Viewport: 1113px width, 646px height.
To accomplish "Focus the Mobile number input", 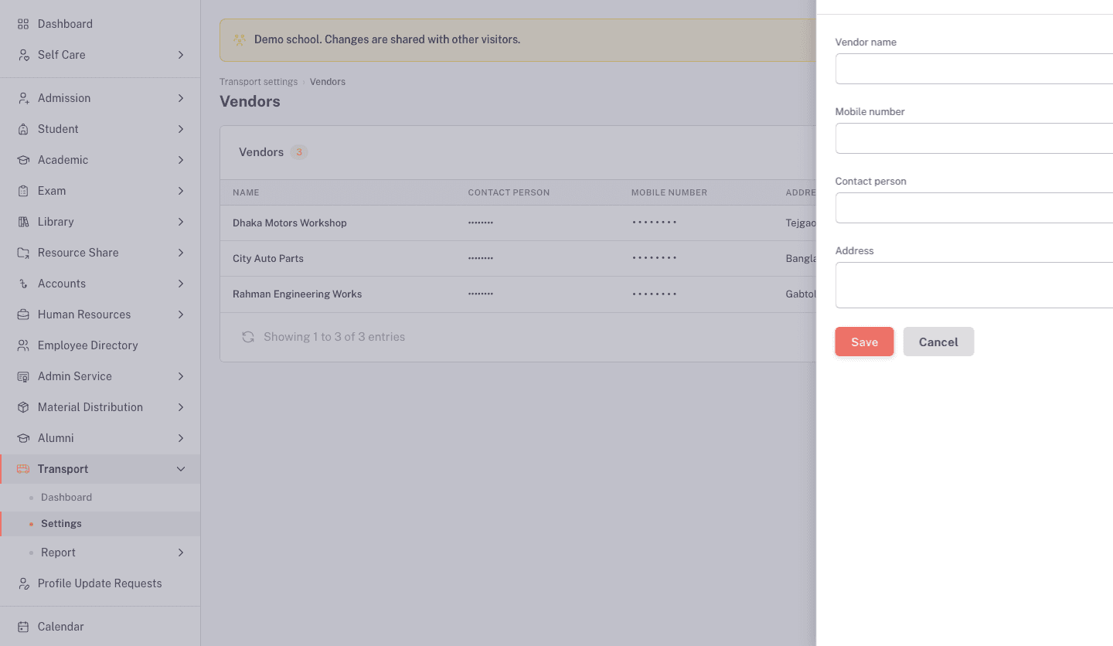I will (974, 138).
